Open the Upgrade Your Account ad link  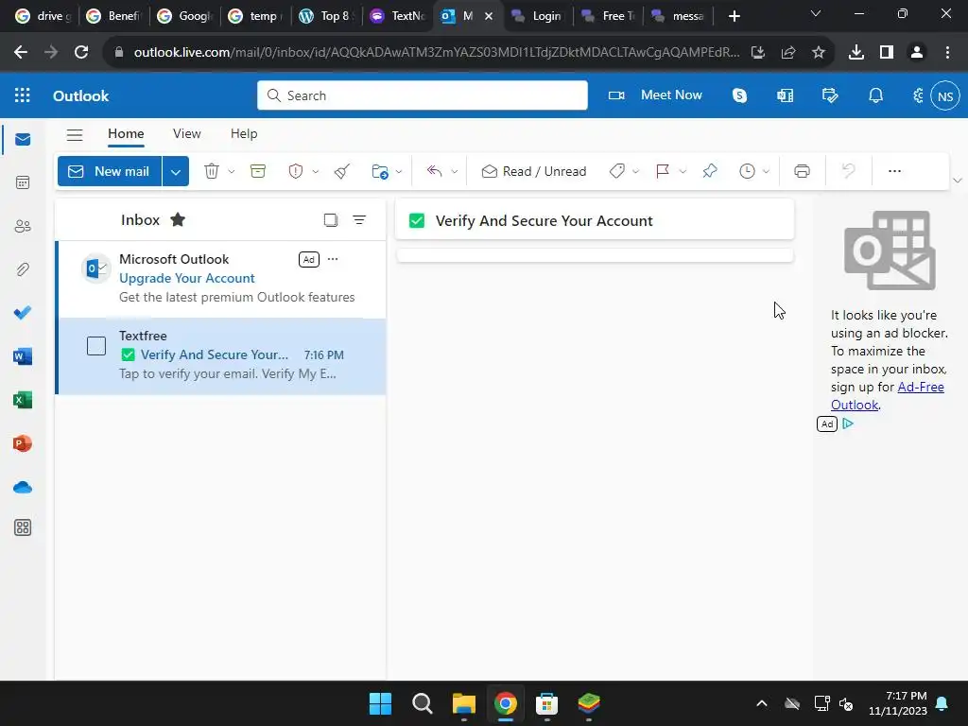[x=186, y=279]
